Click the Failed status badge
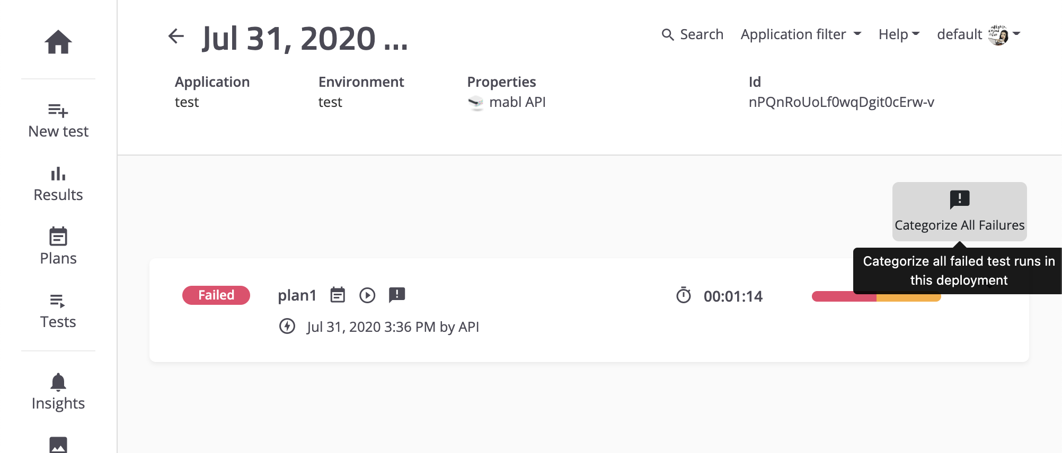1062x453 pixels. click(x=216, y=295)
